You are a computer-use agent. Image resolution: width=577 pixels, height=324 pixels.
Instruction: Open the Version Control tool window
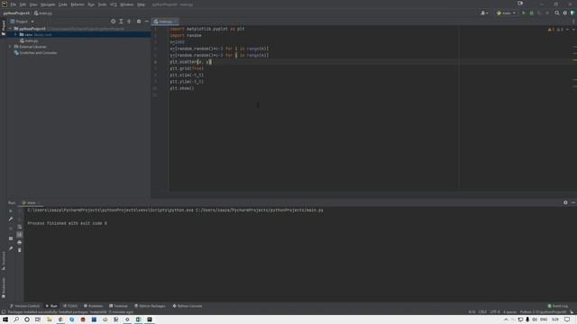click(x=24, y=306)
